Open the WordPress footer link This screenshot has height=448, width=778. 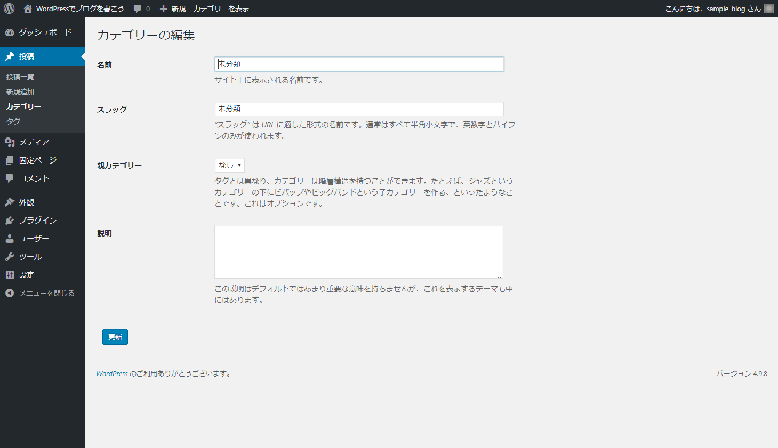click(111, 373)
